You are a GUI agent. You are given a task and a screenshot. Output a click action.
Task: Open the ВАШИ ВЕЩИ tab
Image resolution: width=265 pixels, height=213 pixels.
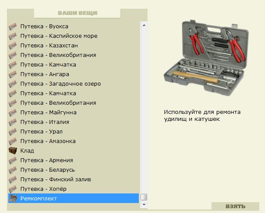tap(77, 13)
